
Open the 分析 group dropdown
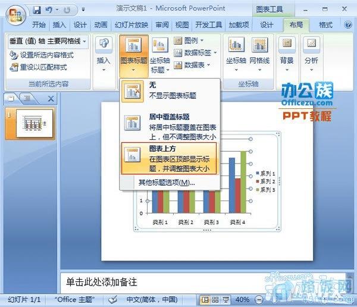(x=311, y=54)
